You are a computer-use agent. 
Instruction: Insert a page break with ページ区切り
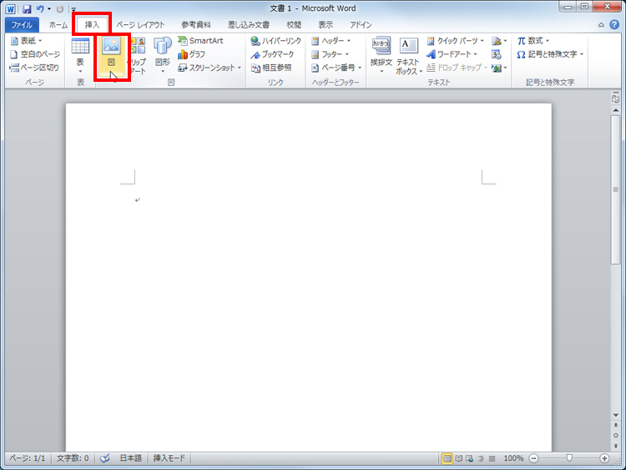click(x=34, y=68)
